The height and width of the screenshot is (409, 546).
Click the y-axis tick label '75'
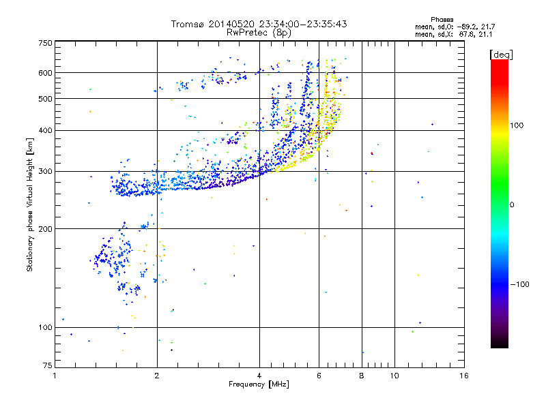[x=48, y=365]
